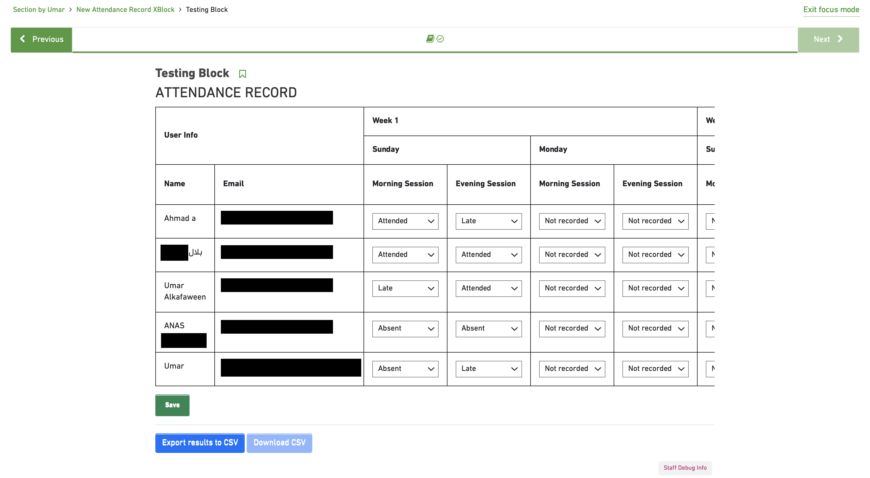Click the Download CSV button
The image size is (870, 478).
click(x=279, y=443)
